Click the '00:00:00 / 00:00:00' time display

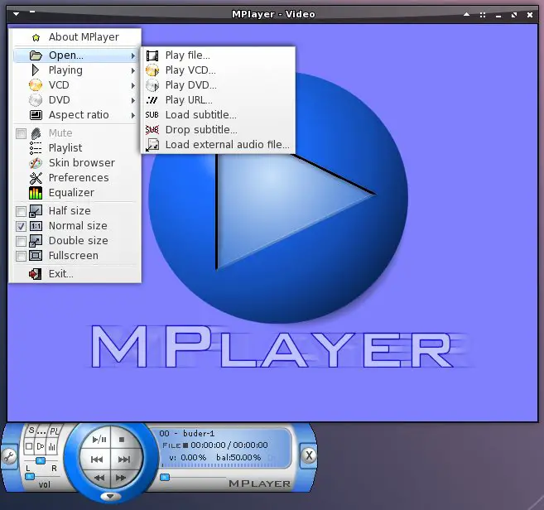pos(229,445)
